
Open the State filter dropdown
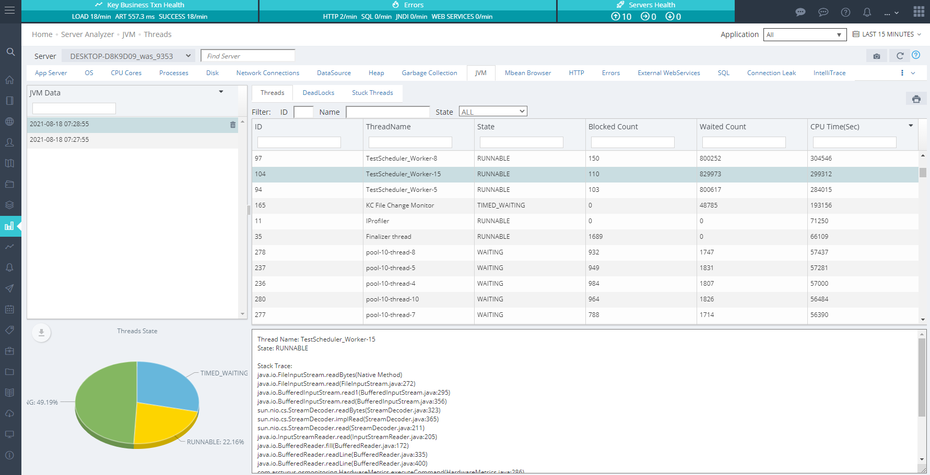point(493,112)
